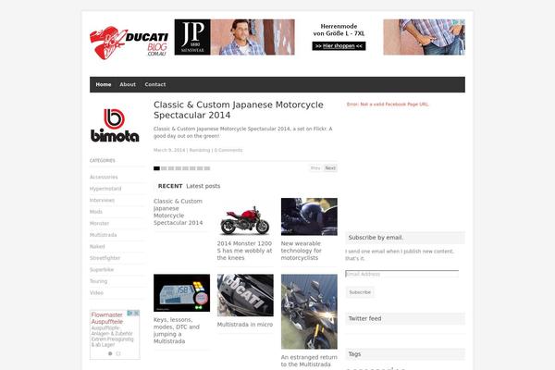Click the jeans and shirt ad image

click(424, 37)
